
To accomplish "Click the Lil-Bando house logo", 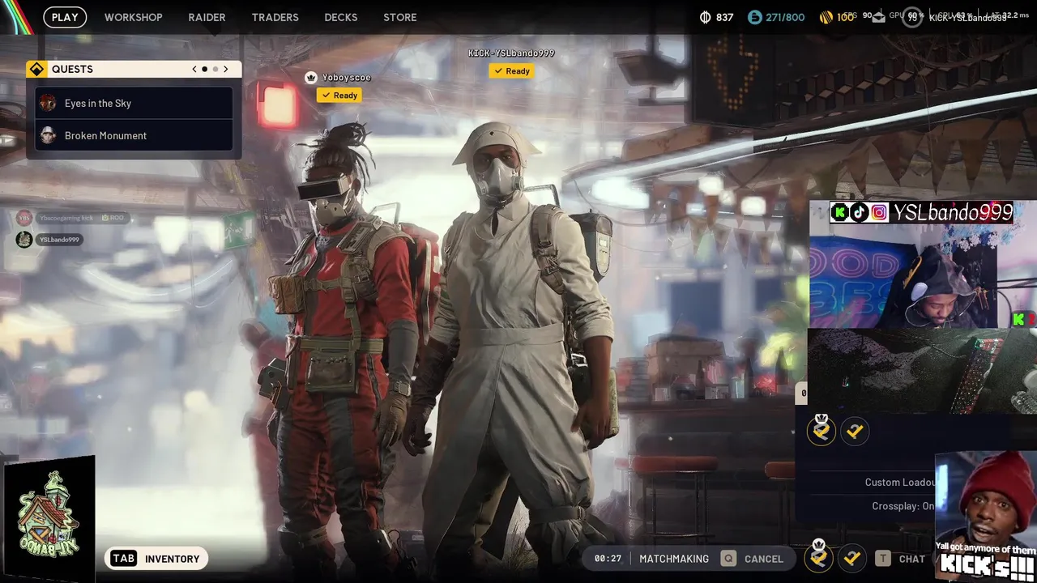I will tap(49, 519).
